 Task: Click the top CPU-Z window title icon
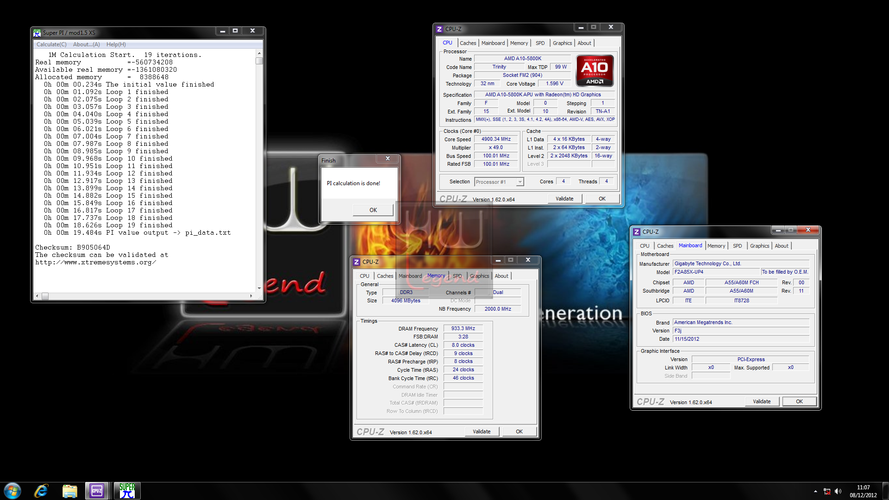tap(439, 29)
